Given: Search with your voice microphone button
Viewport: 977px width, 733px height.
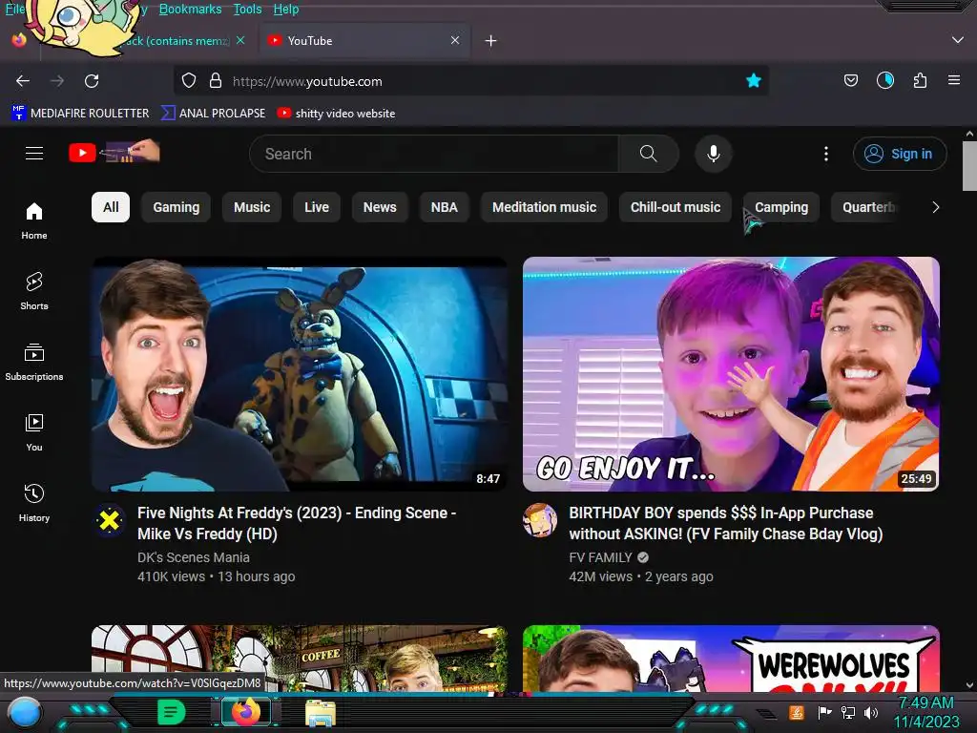Looking at the screenshot, I should [x=714, y=154].
